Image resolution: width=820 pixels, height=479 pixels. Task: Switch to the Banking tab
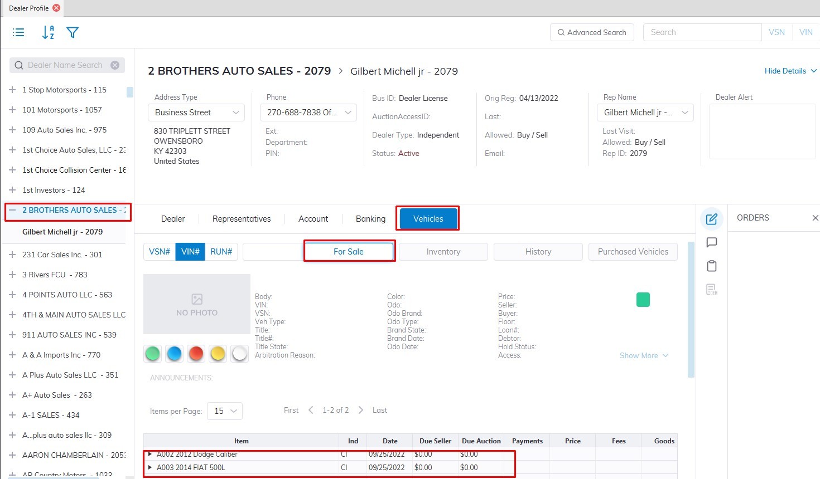pyautogui.click(x=370, y=219)
